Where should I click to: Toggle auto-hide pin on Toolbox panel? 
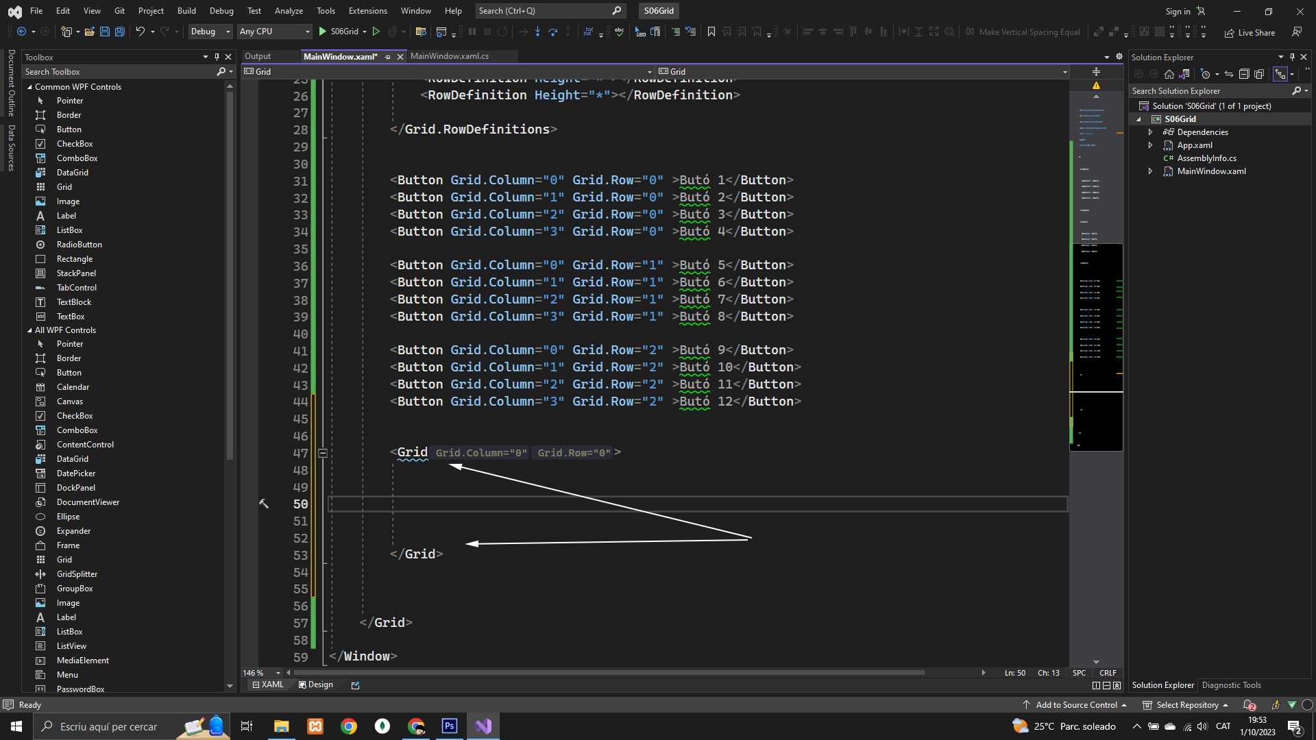click(x=217, y=57)
